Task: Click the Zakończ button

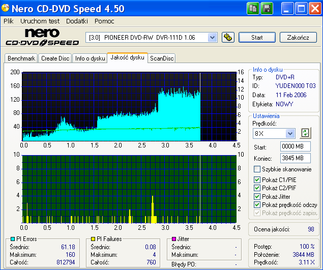Action: coord(298,38)
